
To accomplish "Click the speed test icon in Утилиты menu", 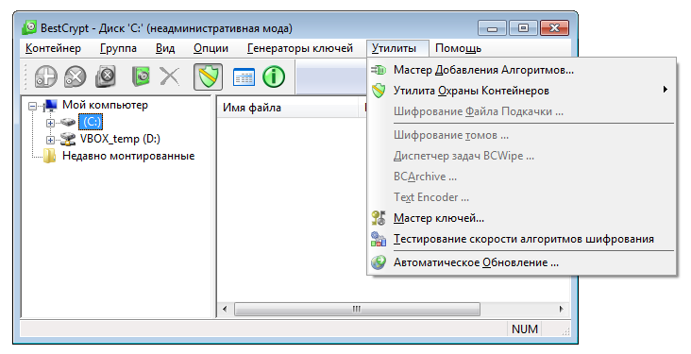I will 379,239.
